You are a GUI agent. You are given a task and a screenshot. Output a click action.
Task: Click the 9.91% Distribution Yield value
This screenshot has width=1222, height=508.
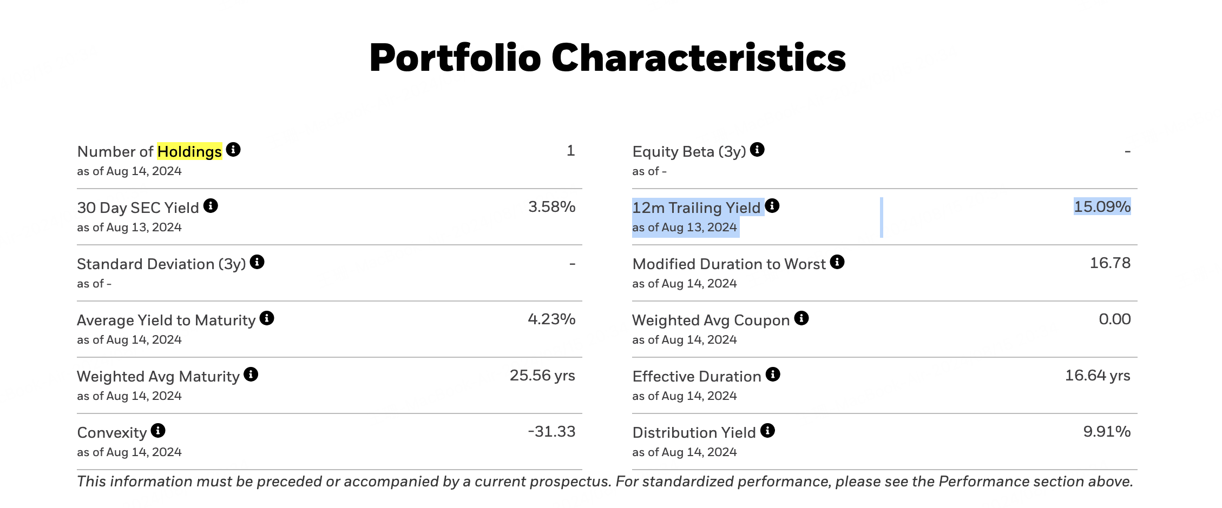click(1106, 431)
